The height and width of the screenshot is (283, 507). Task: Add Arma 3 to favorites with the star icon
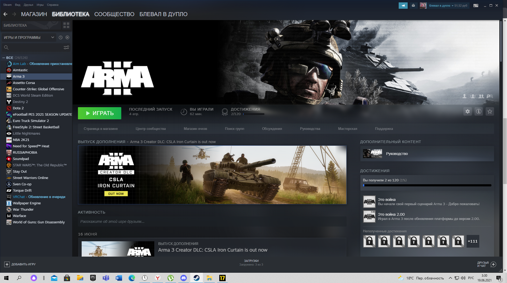coord(490,111)
